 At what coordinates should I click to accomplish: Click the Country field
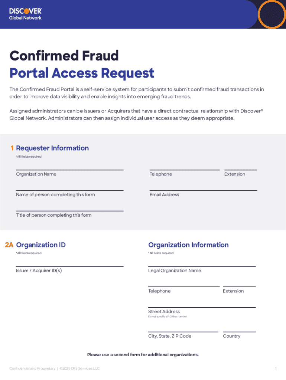click(x=239, y=328)
